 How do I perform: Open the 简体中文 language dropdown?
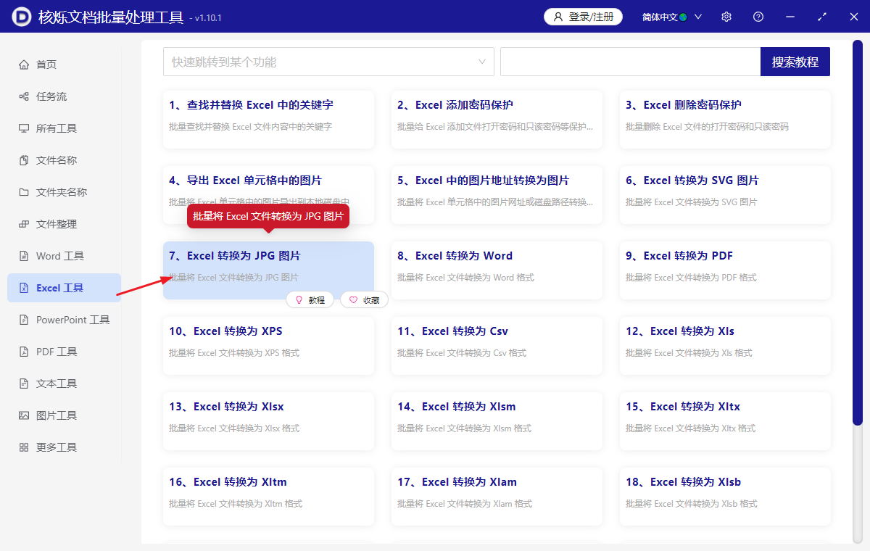pyautogui.click(x=672, y=17)
